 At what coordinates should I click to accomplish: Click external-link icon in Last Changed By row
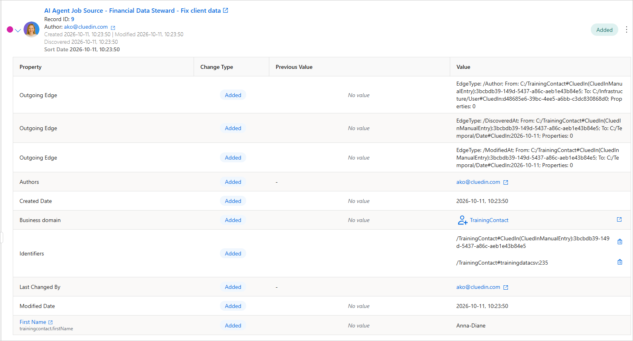pos(506,287)
